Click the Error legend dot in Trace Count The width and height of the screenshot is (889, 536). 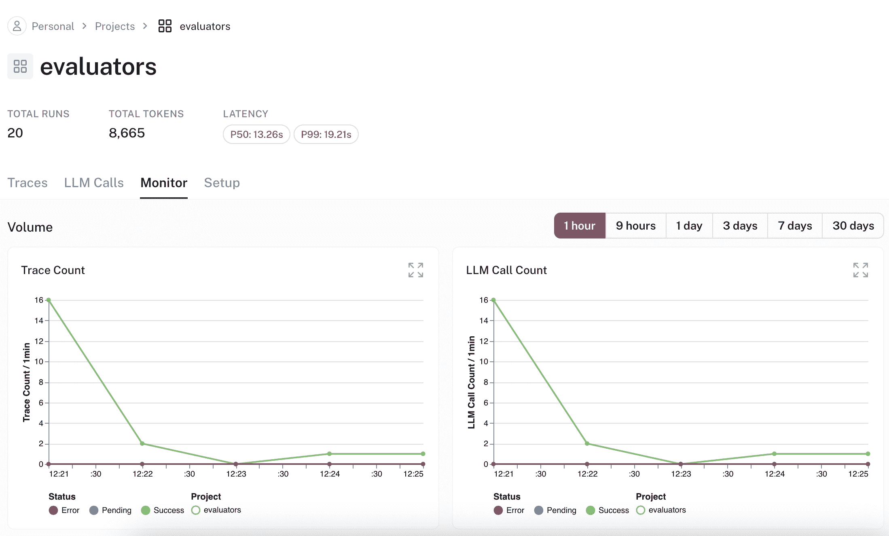[53, 510]
